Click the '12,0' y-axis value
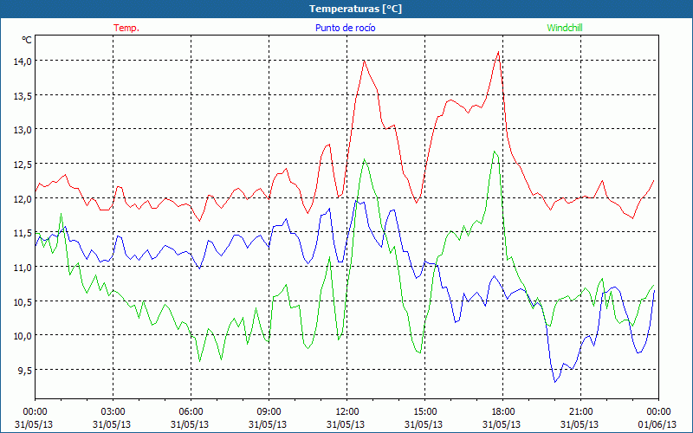 click(x=23, y=199)
